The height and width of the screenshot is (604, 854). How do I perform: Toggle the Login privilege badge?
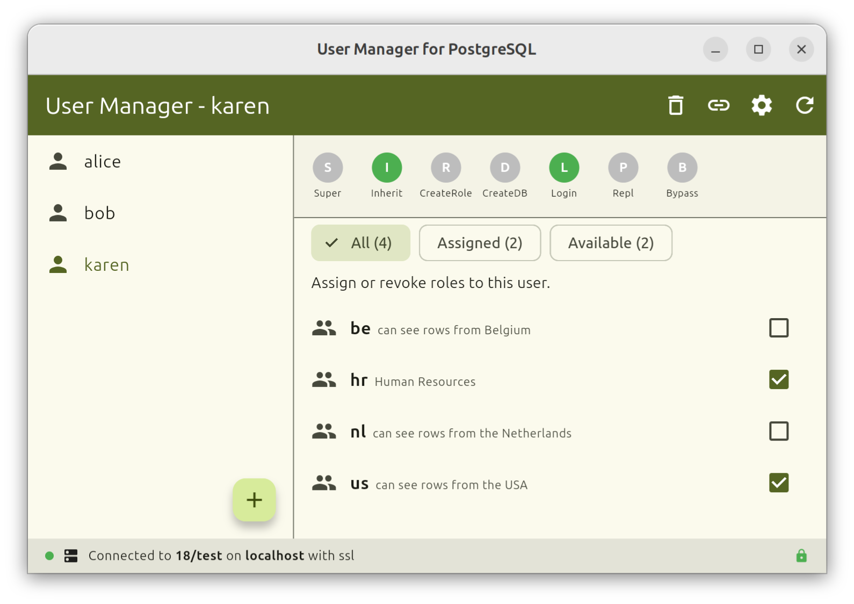pos(564,168)
